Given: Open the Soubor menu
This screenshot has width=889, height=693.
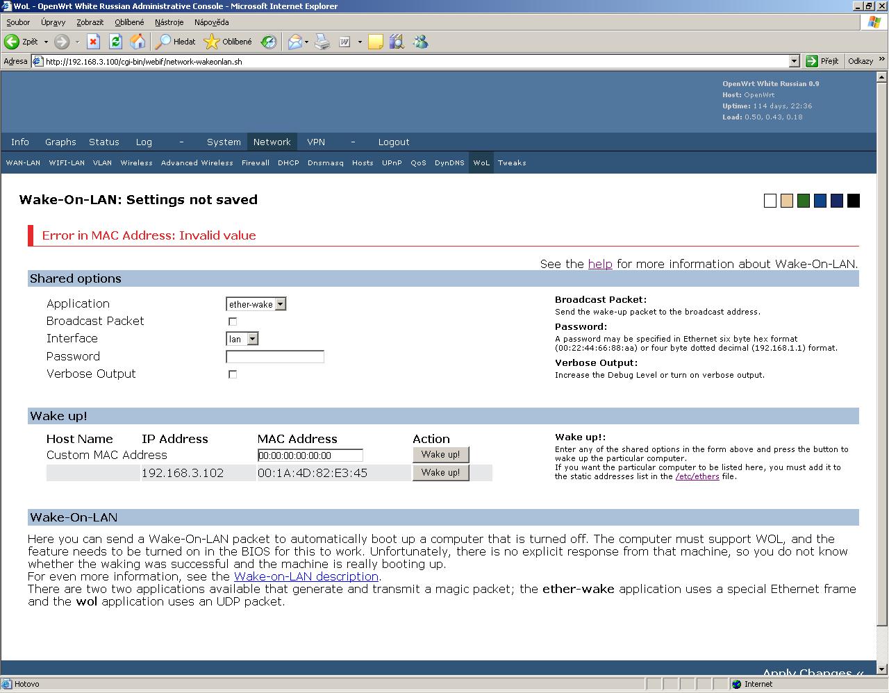Looking at the screenshot, I should 18,22.
